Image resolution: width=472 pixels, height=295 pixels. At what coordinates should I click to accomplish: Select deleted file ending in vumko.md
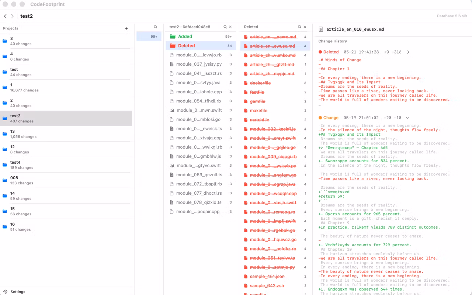coord(275,55)
